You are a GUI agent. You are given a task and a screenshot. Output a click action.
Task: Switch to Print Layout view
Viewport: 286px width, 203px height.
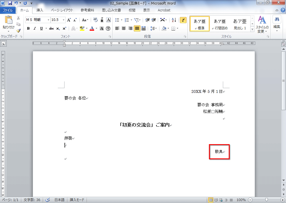(211, 200)
